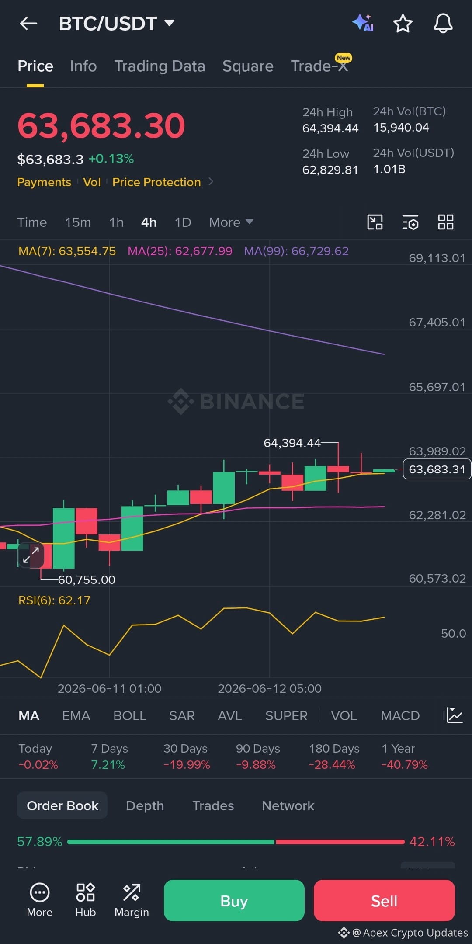Tap the RSI(6): 62.17 indicator label
This screenshot has height=944, width=472.
click(54, 600)
